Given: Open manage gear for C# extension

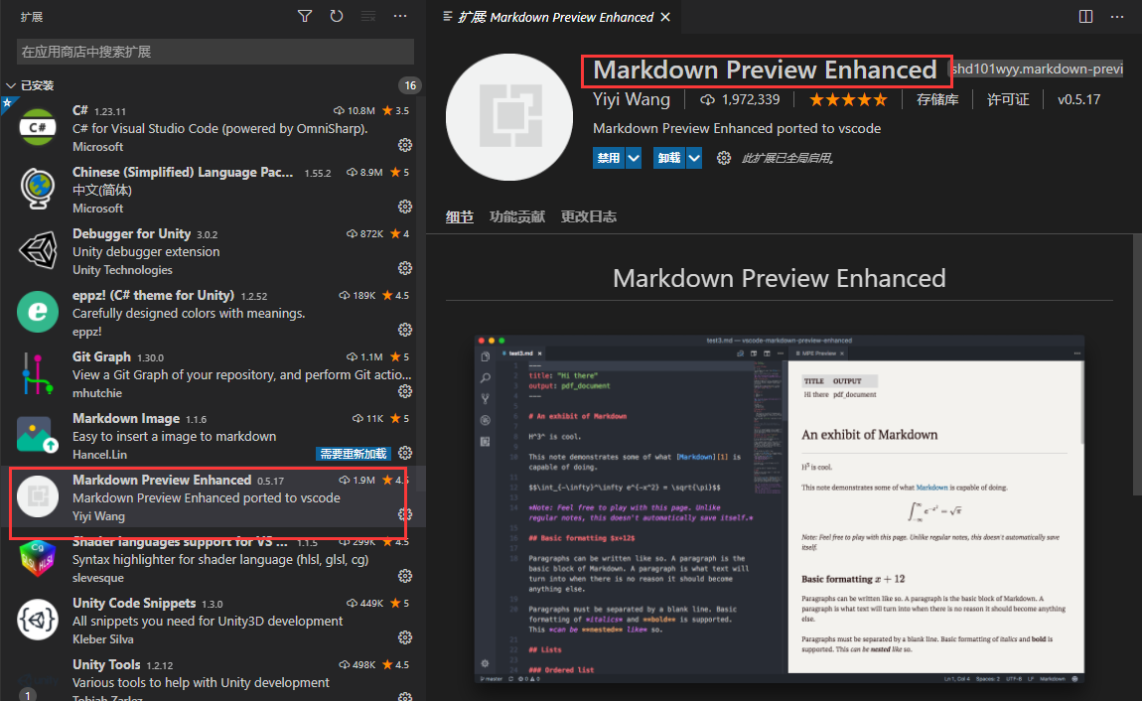Looking at the screenshot, I should (x=406, y=145).
